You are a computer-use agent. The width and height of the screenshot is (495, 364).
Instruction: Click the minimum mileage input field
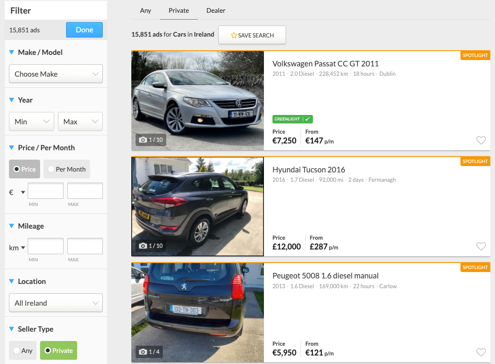tap(46, 246)
